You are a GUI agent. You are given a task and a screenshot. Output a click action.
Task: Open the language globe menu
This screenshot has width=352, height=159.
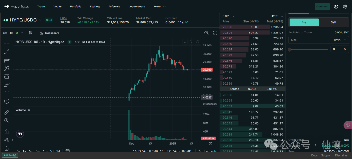pos(336,7)
